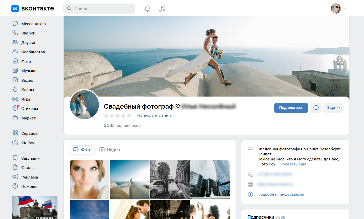Open notifications bell icon
Viewport: 364px width, 219px height.
click(x=147, y=9)
